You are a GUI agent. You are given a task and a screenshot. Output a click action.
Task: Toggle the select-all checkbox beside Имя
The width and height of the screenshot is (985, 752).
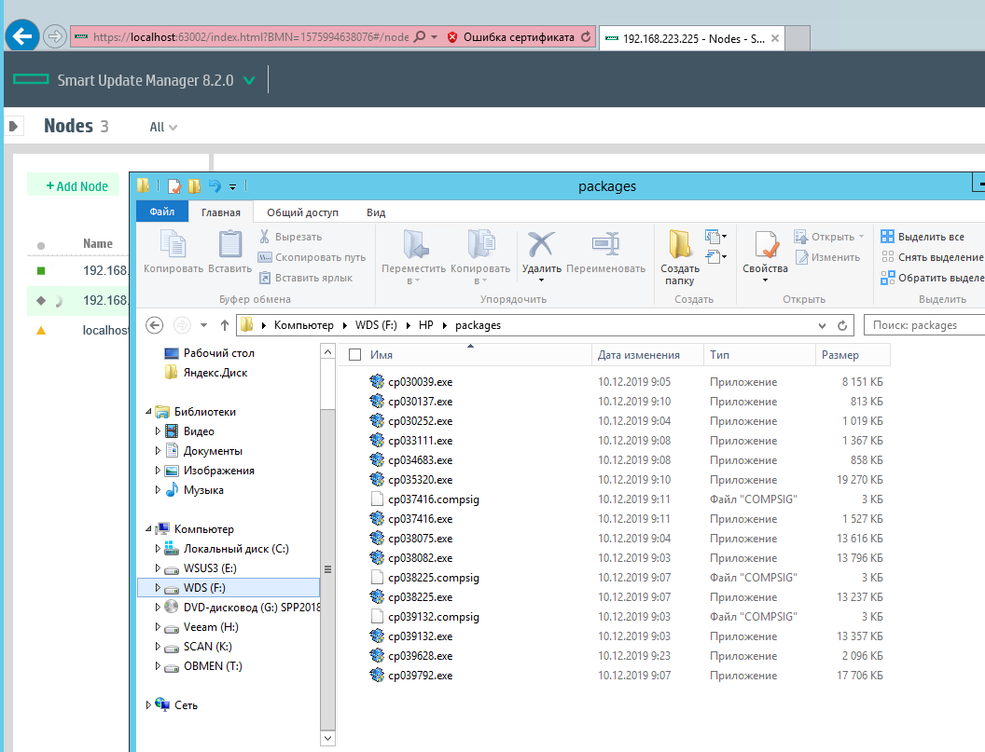tap(354, 355)
